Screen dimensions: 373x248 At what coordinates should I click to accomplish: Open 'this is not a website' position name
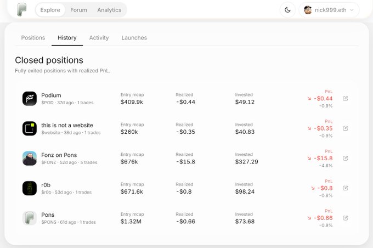click(67, 125)
